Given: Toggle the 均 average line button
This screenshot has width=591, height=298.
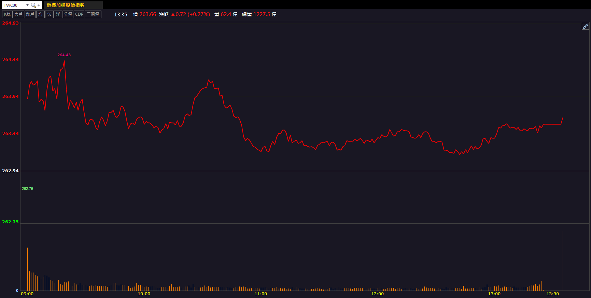Looking at the screenshot, I should [40, 14].
